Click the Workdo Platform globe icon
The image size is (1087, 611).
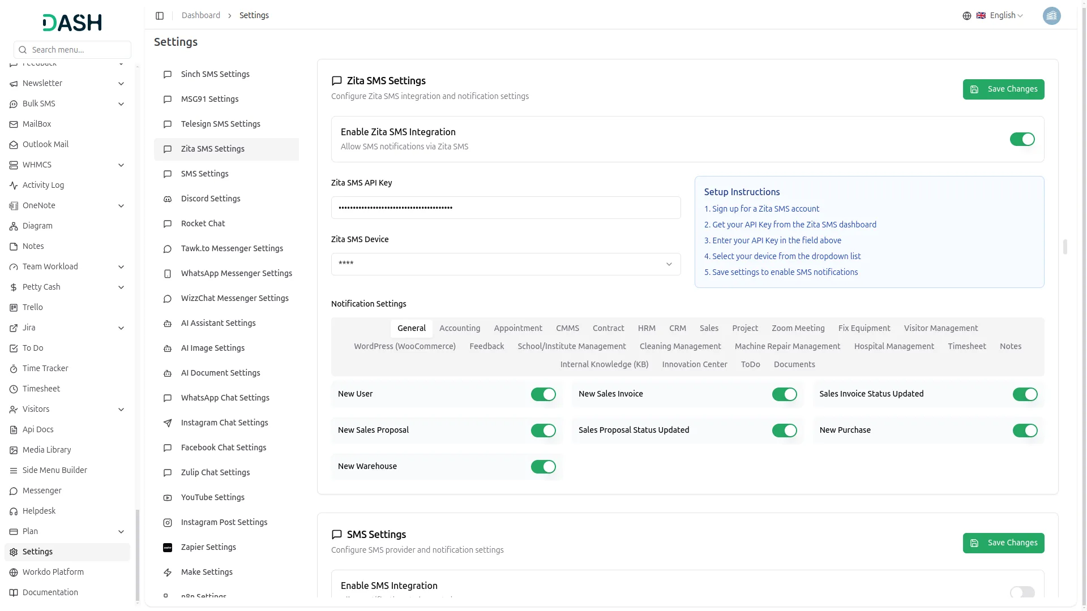(14, 573)
